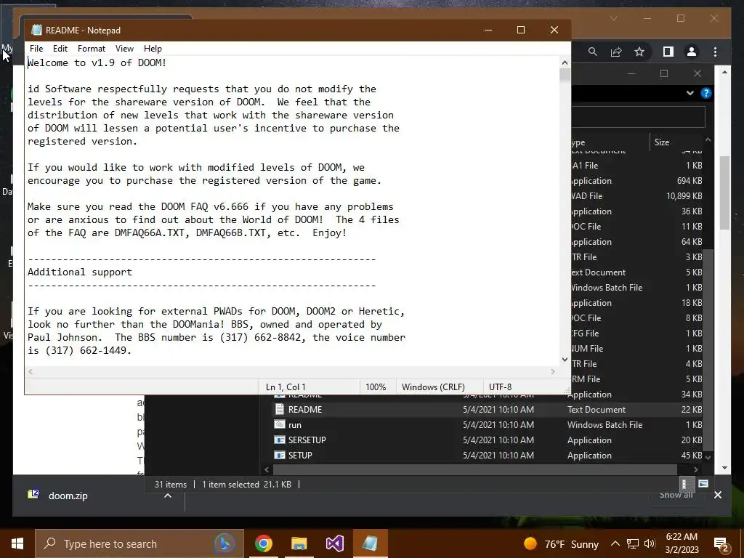Click the Chrome page scrollbar down arrow

724,468
